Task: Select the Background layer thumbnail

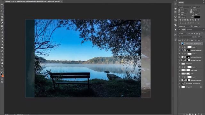Action: [x=183, y=87]
